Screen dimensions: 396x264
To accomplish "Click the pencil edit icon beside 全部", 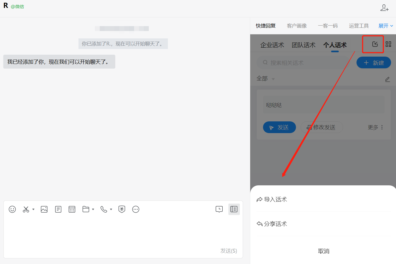I will pyautogui.click(x=388, y=79).
